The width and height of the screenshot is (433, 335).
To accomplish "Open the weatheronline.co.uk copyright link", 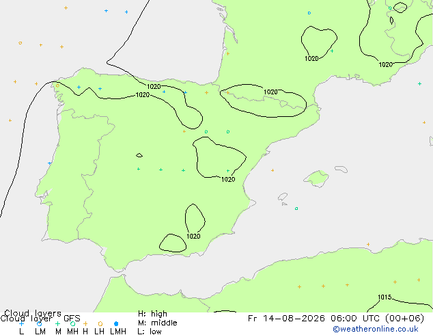I will point(376,329).
